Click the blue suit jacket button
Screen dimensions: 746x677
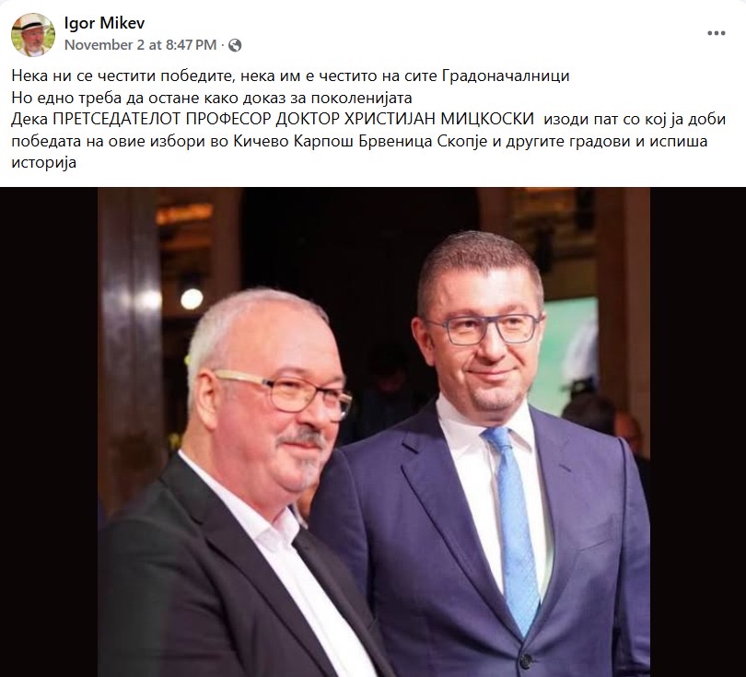tap(526, 661)
